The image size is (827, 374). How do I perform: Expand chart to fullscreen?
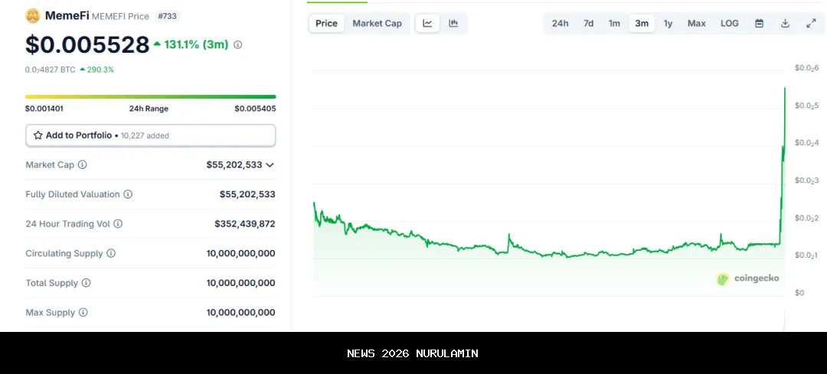point(811,23)
